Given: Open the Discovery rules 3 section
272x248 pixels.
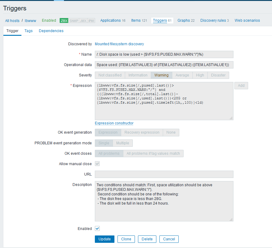Looking at the screenshot, I should [214, 20].
